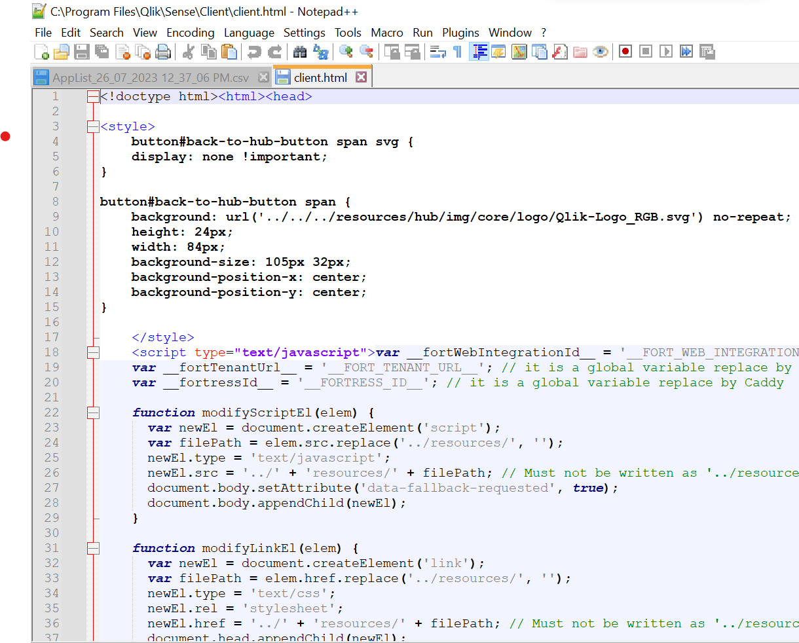Viewport: 799px width, 643px height.
Task: Select the Find toolbar icon
Action: click(x=299, y=51)
